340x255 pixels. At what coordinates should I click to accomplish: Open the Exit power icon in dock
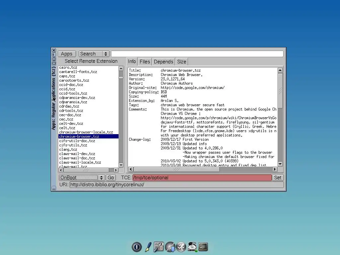click(136, 247)
